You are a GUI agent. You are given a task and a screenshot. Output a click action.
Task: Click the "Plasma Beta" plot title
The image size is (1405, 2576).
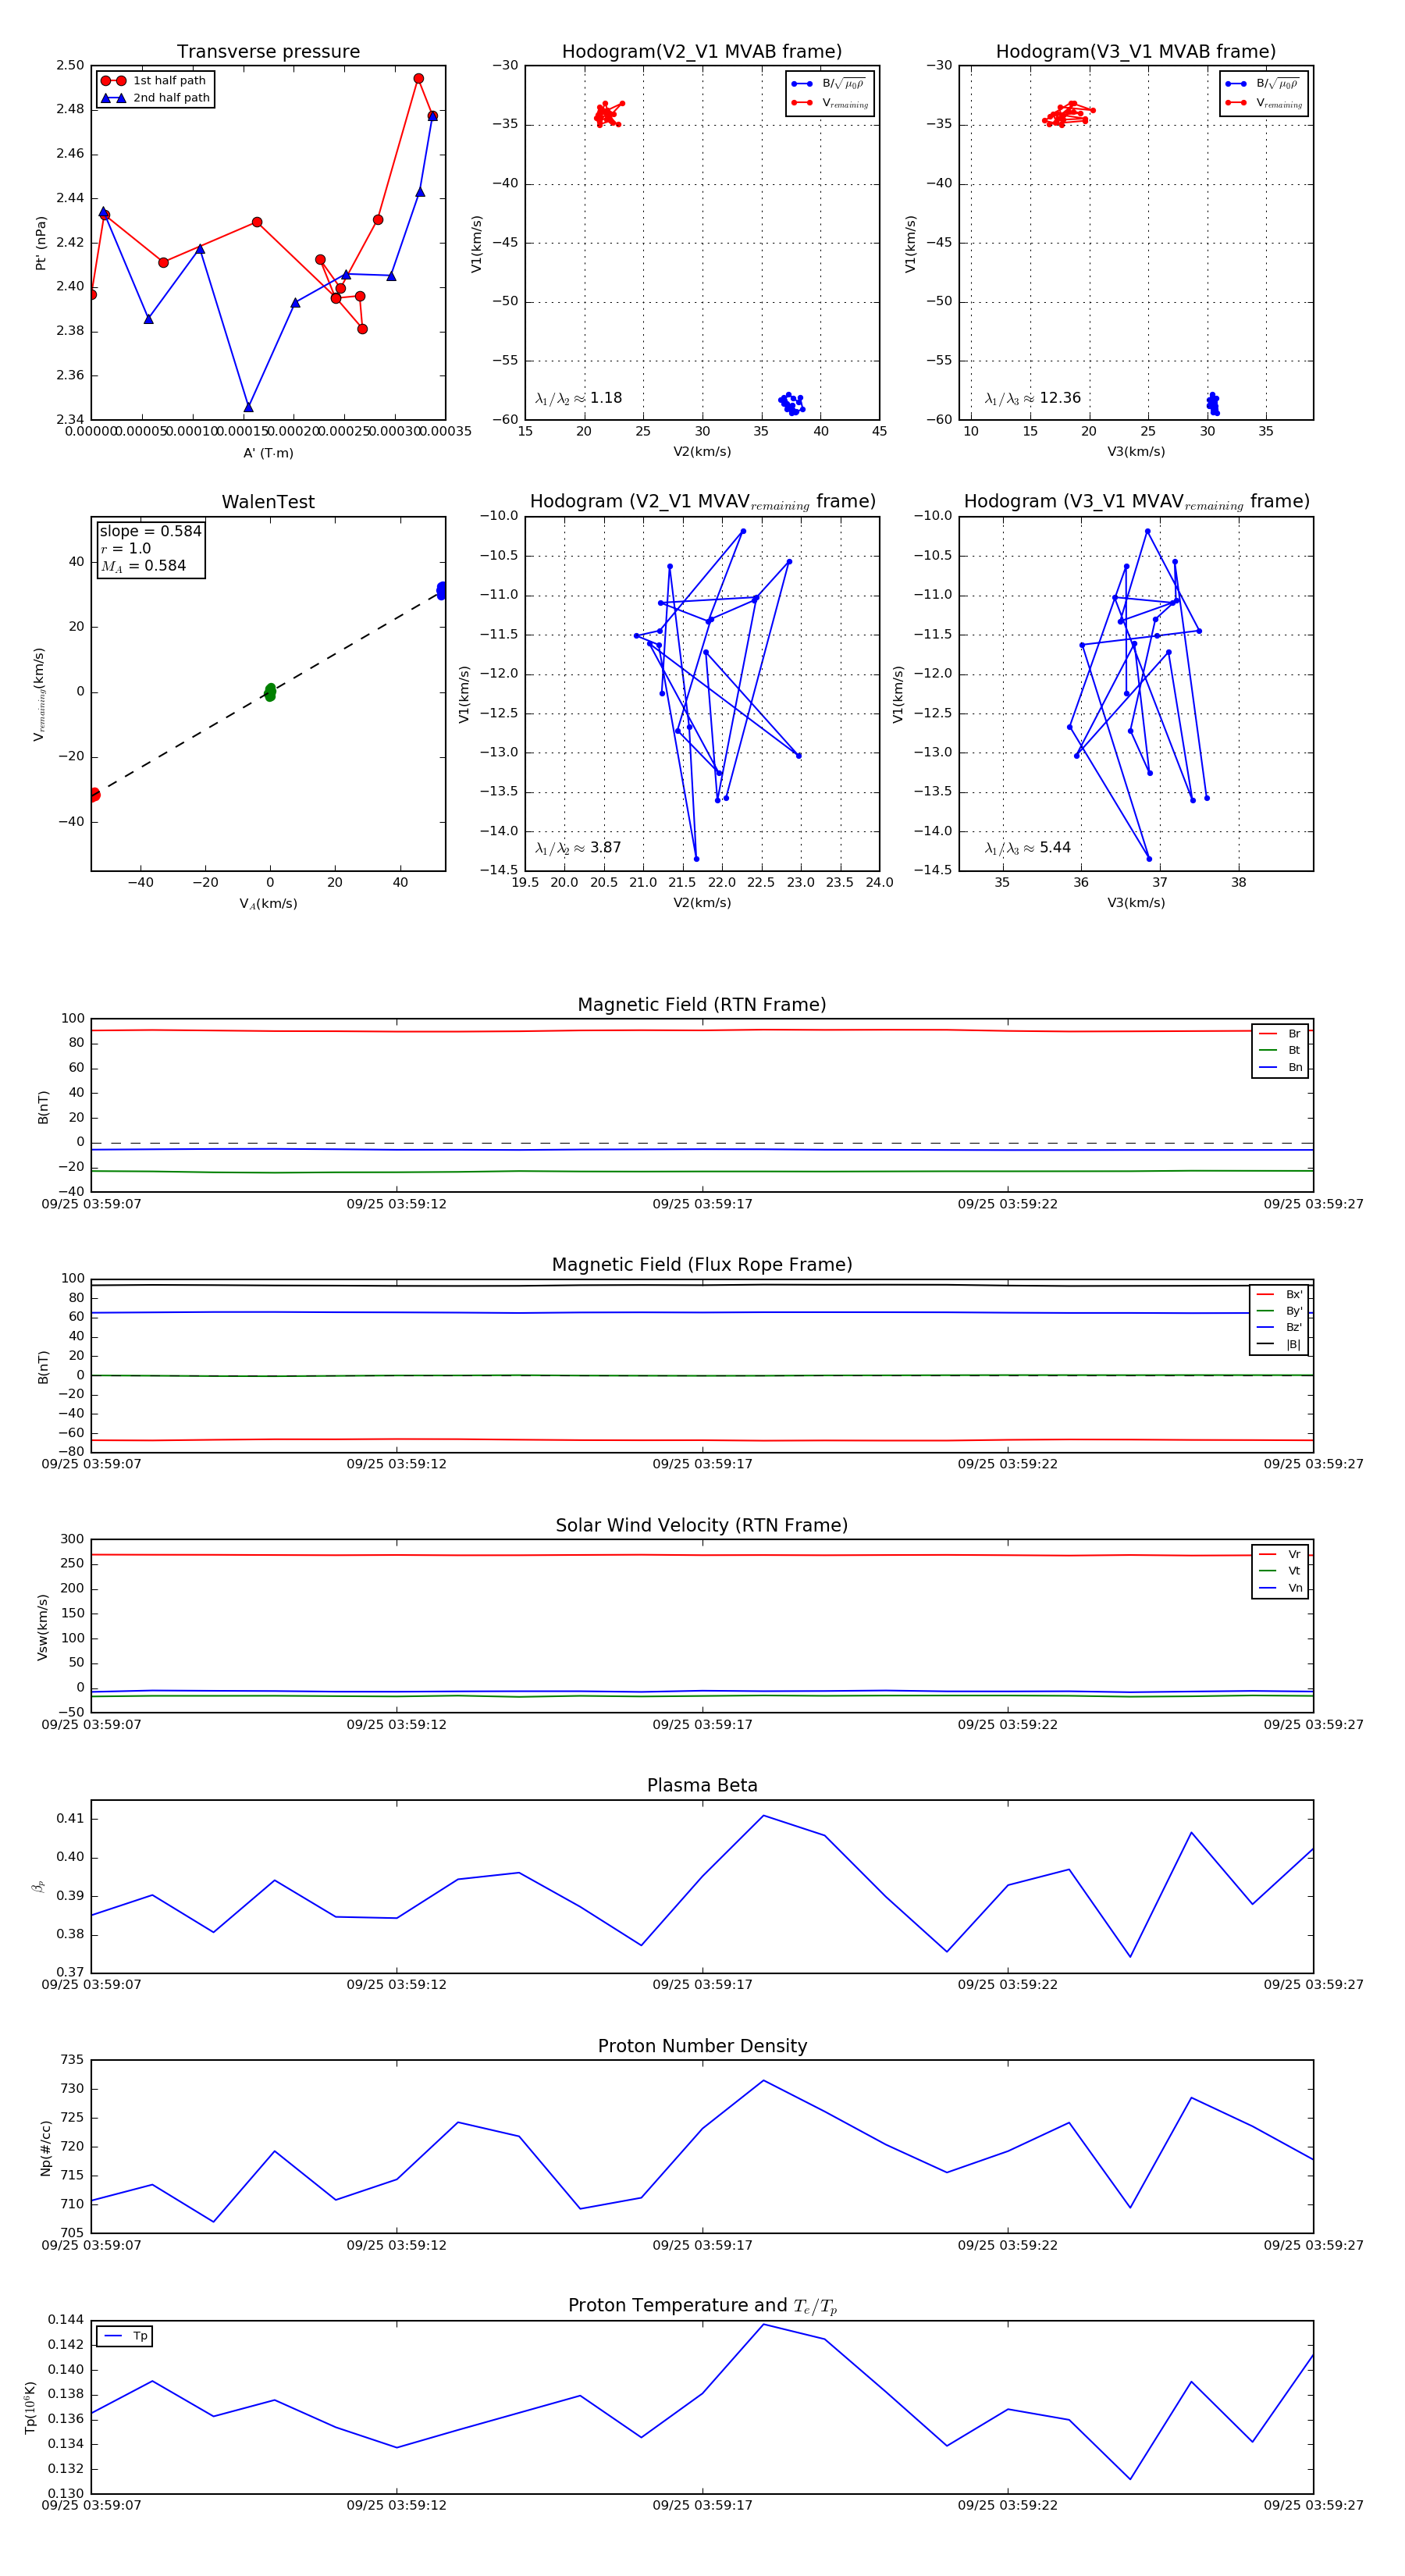click(702, 1786)
